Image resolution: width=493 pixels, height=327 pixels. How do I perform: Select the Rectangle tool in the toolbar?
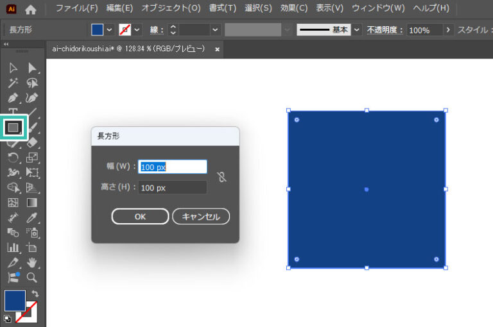pyautogui.click(x=13, y=127)
